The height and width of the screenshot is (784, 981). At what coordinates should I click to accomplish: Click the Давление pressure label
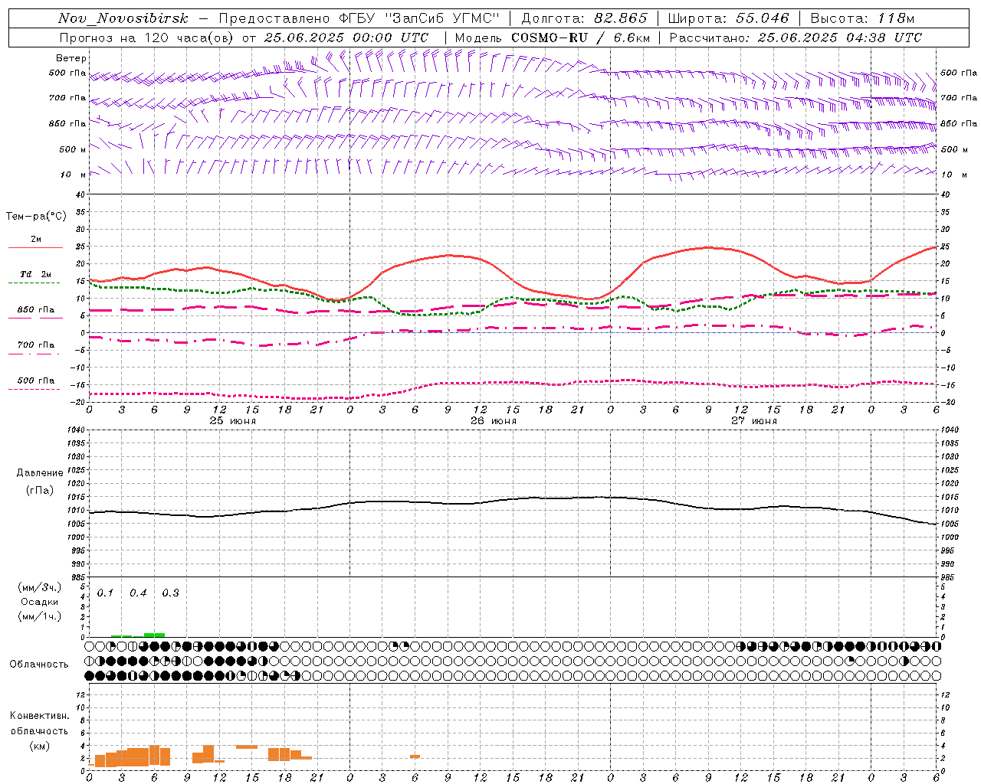39,473
